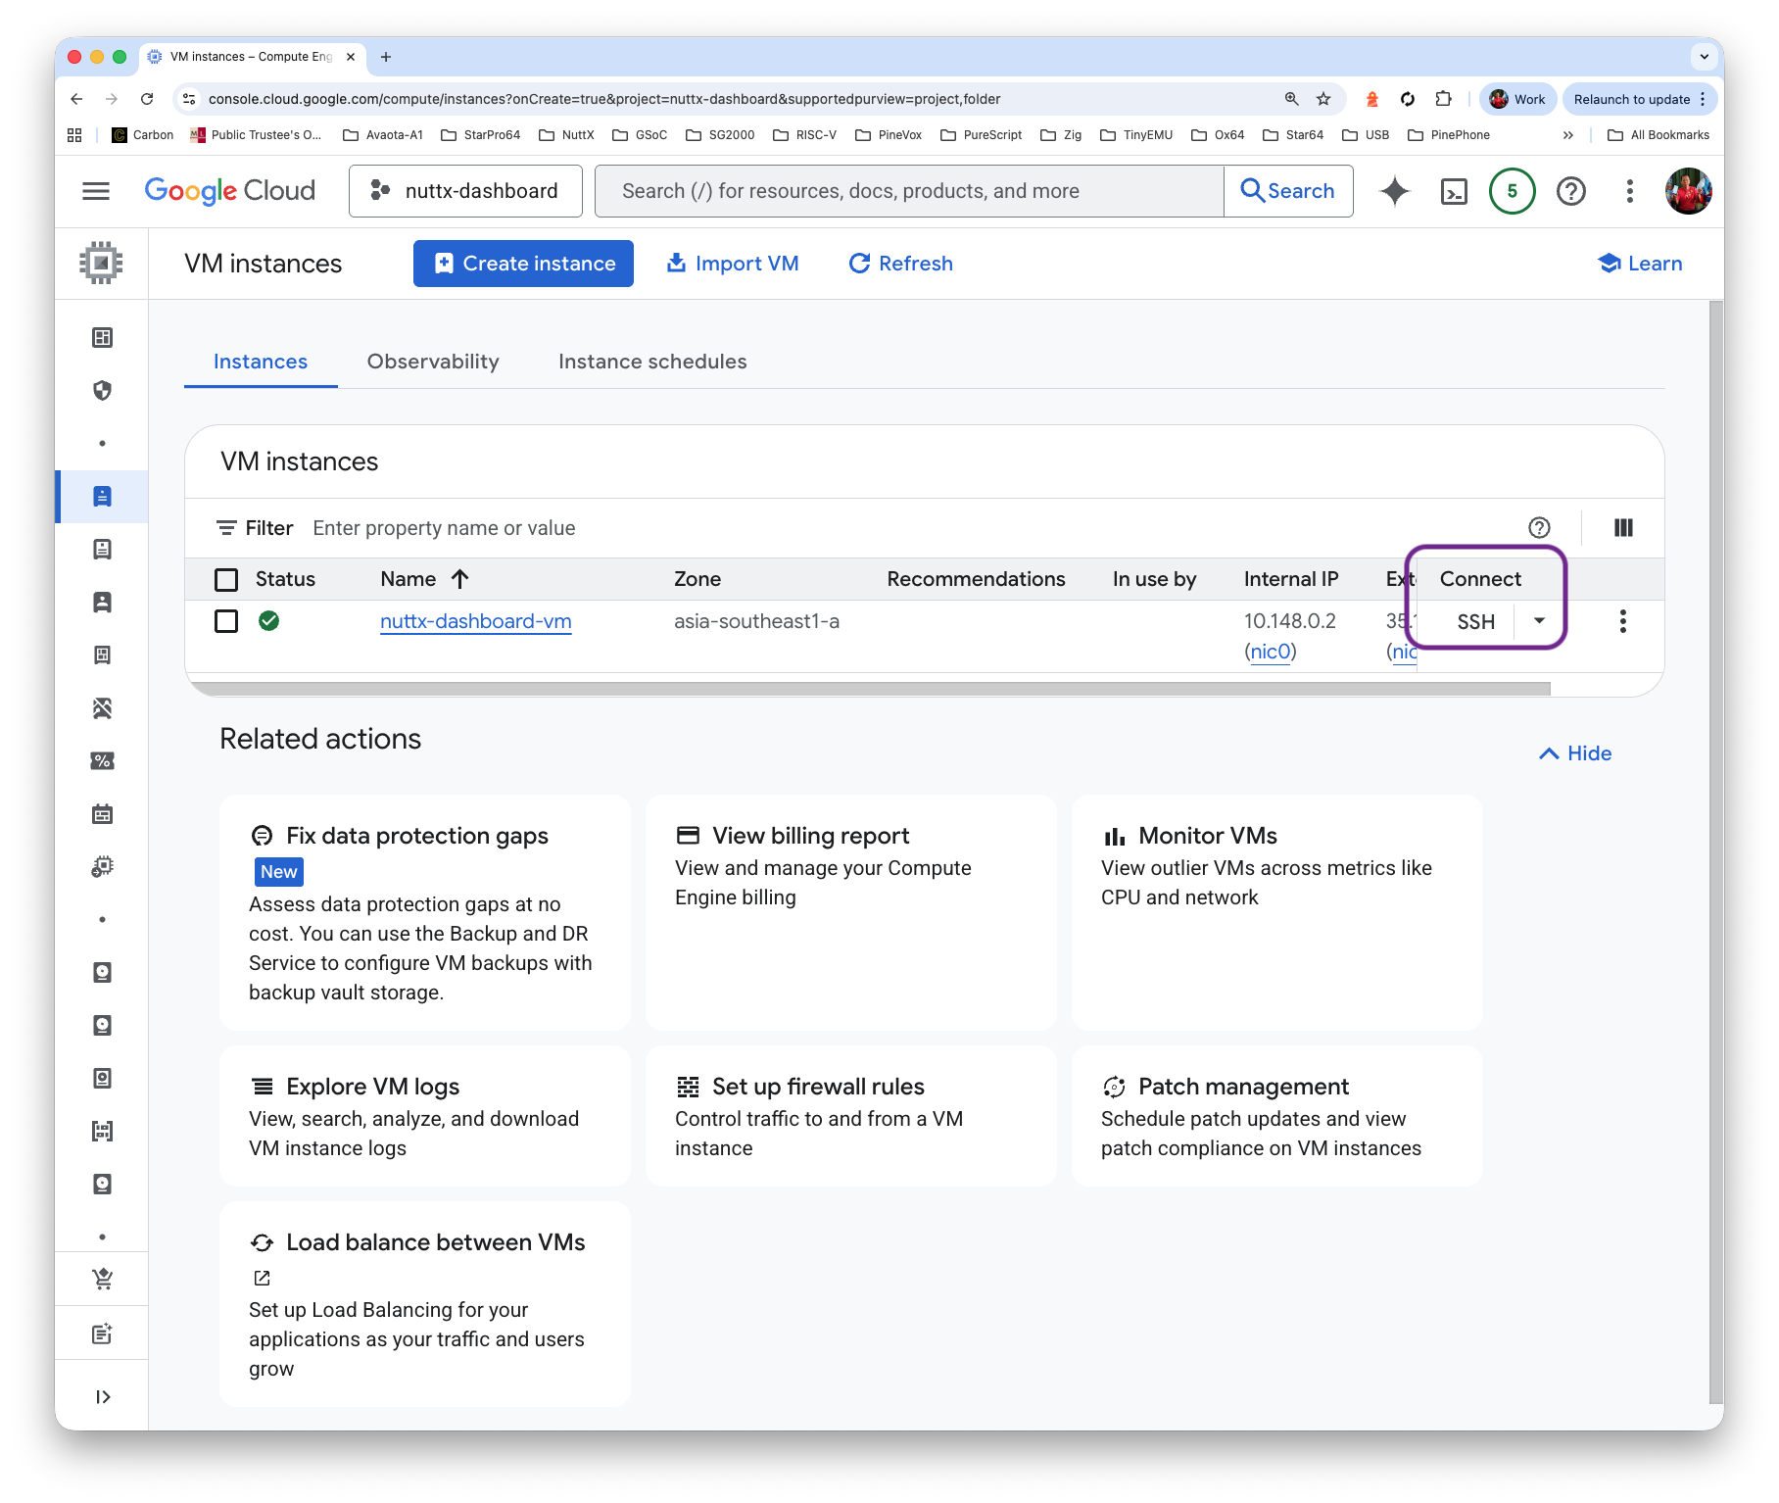Open the Cloud Shell terminal icon
This screenshot has width=1779, height=1503.
(x=1454, y=191)
